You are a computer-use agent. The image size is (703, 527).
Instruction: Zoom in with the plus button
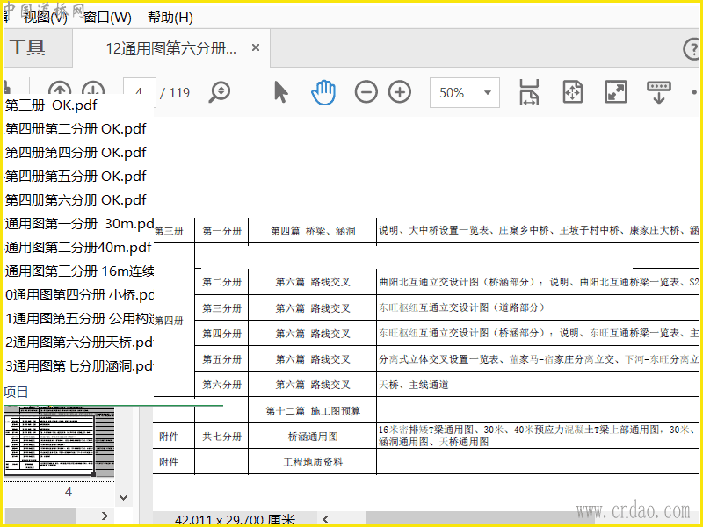[x=400, y=92]
